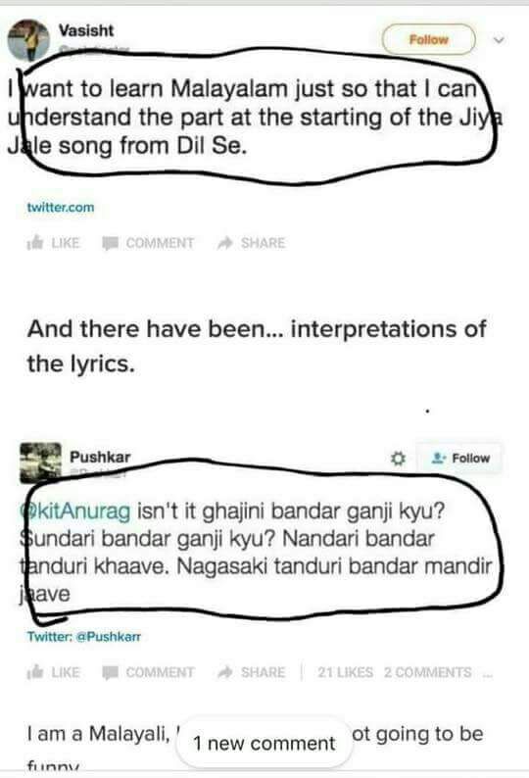Comment on the Pushkar post

click(148, 672)
